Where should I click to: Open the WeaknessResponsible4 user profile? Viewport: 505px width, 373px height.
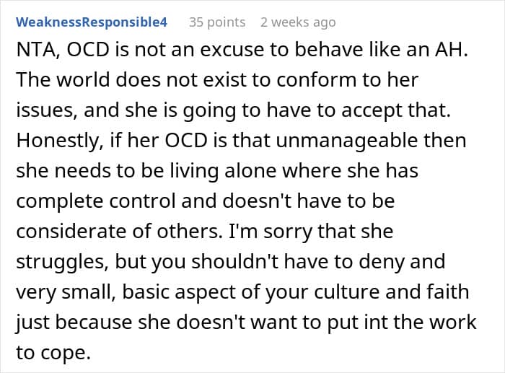[92, 22]
